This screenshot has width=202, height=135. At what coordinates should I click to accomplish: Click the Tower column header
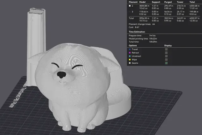pyautogui.click(x=180, y=2)
